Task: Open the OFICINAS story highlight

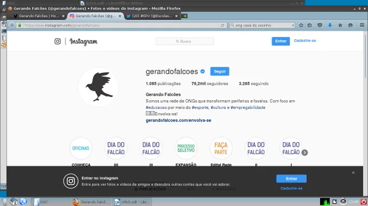Action: tap(81, 148)
